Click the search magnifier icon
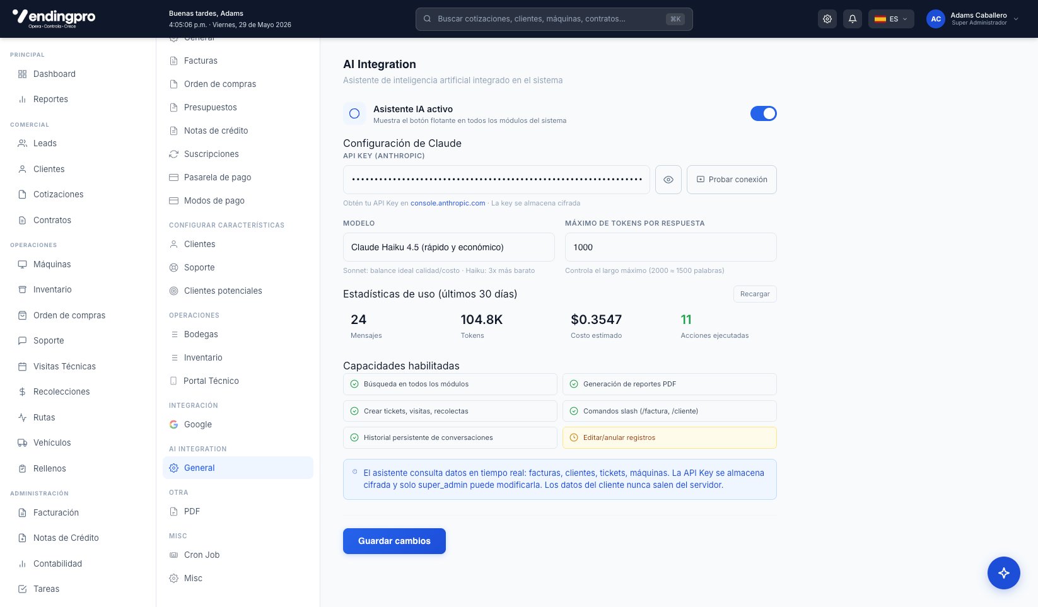1038x607 pixels. (427, 19)
